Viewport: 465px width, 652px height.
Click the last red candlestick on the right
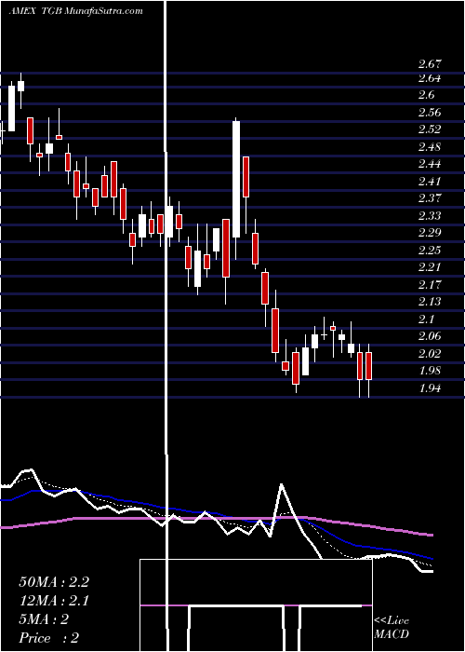[x=368, y=366]
